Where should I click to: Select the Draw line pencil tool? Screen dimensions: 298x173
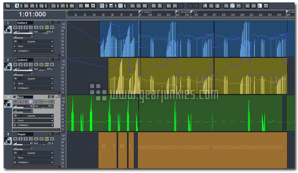click(63, 6)
